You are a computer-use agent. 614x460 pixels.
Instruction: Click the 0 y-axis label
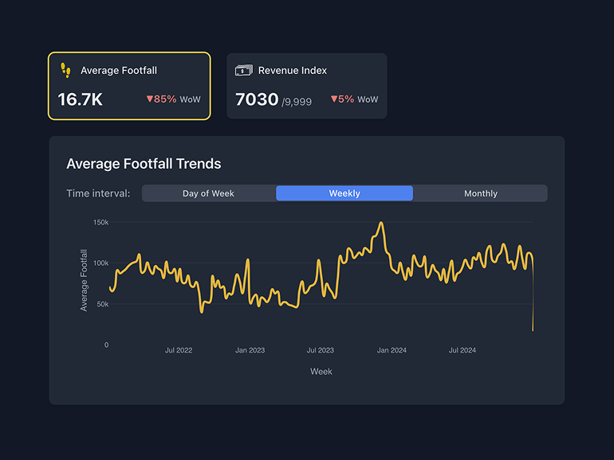point(106,345)
